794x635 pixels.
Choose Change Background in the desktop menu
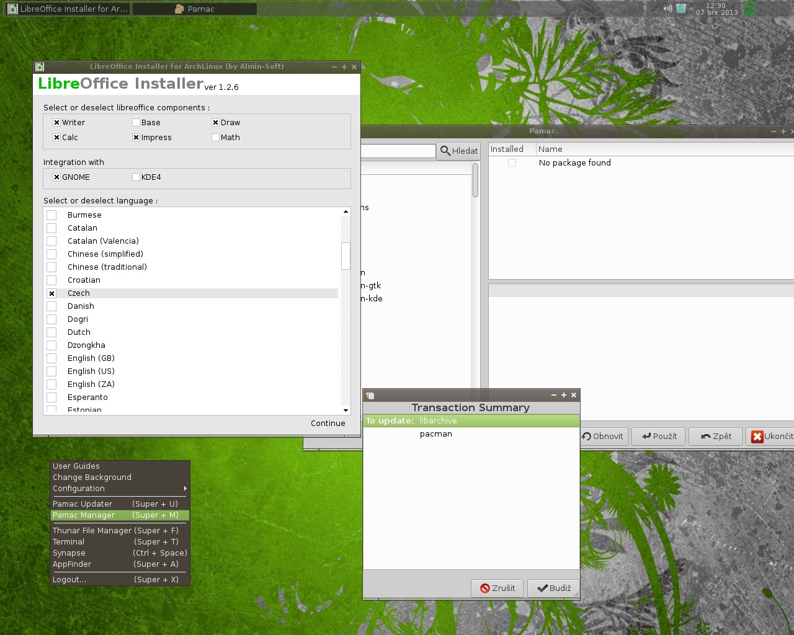(x=120, y=477)
